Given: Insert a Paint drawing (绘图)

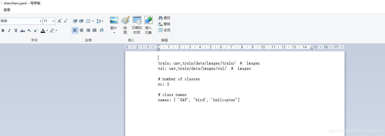Looking at the screenshot, I should coord(125,25).
